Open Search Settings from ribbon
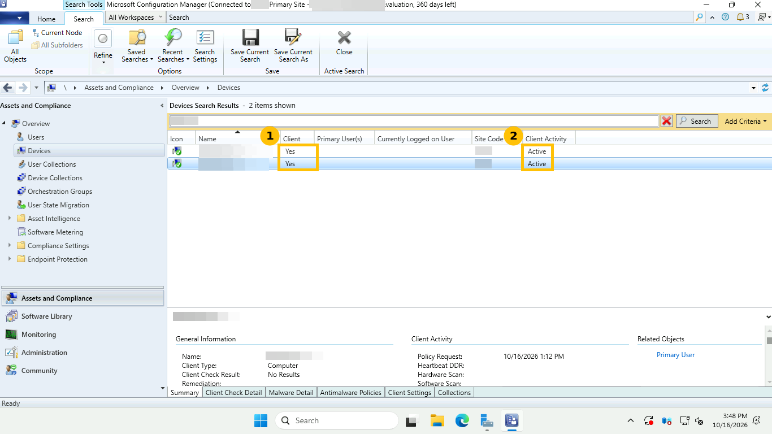 pyautogui.click(x=205, y=46)
